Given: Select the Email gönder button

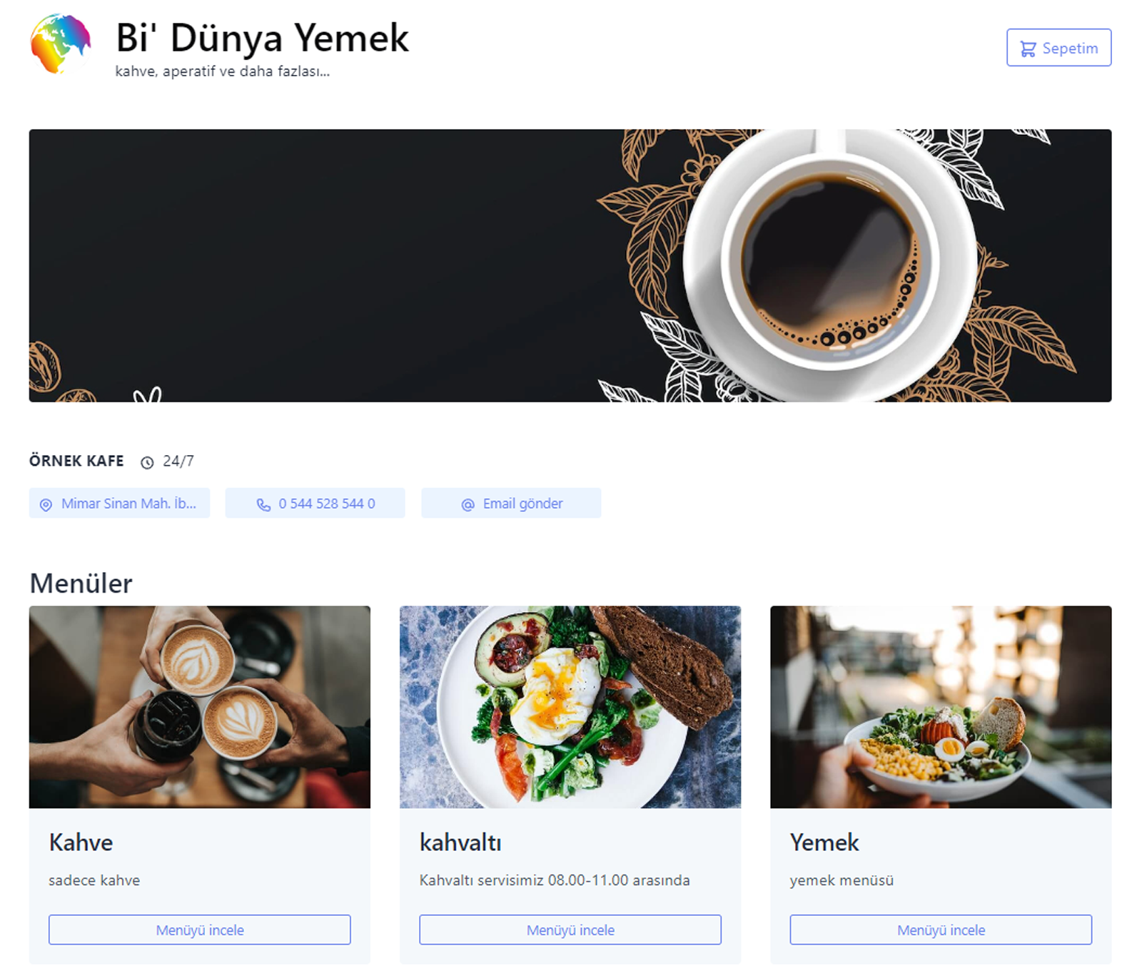Looking at the screenshot, I should [511, 503].
